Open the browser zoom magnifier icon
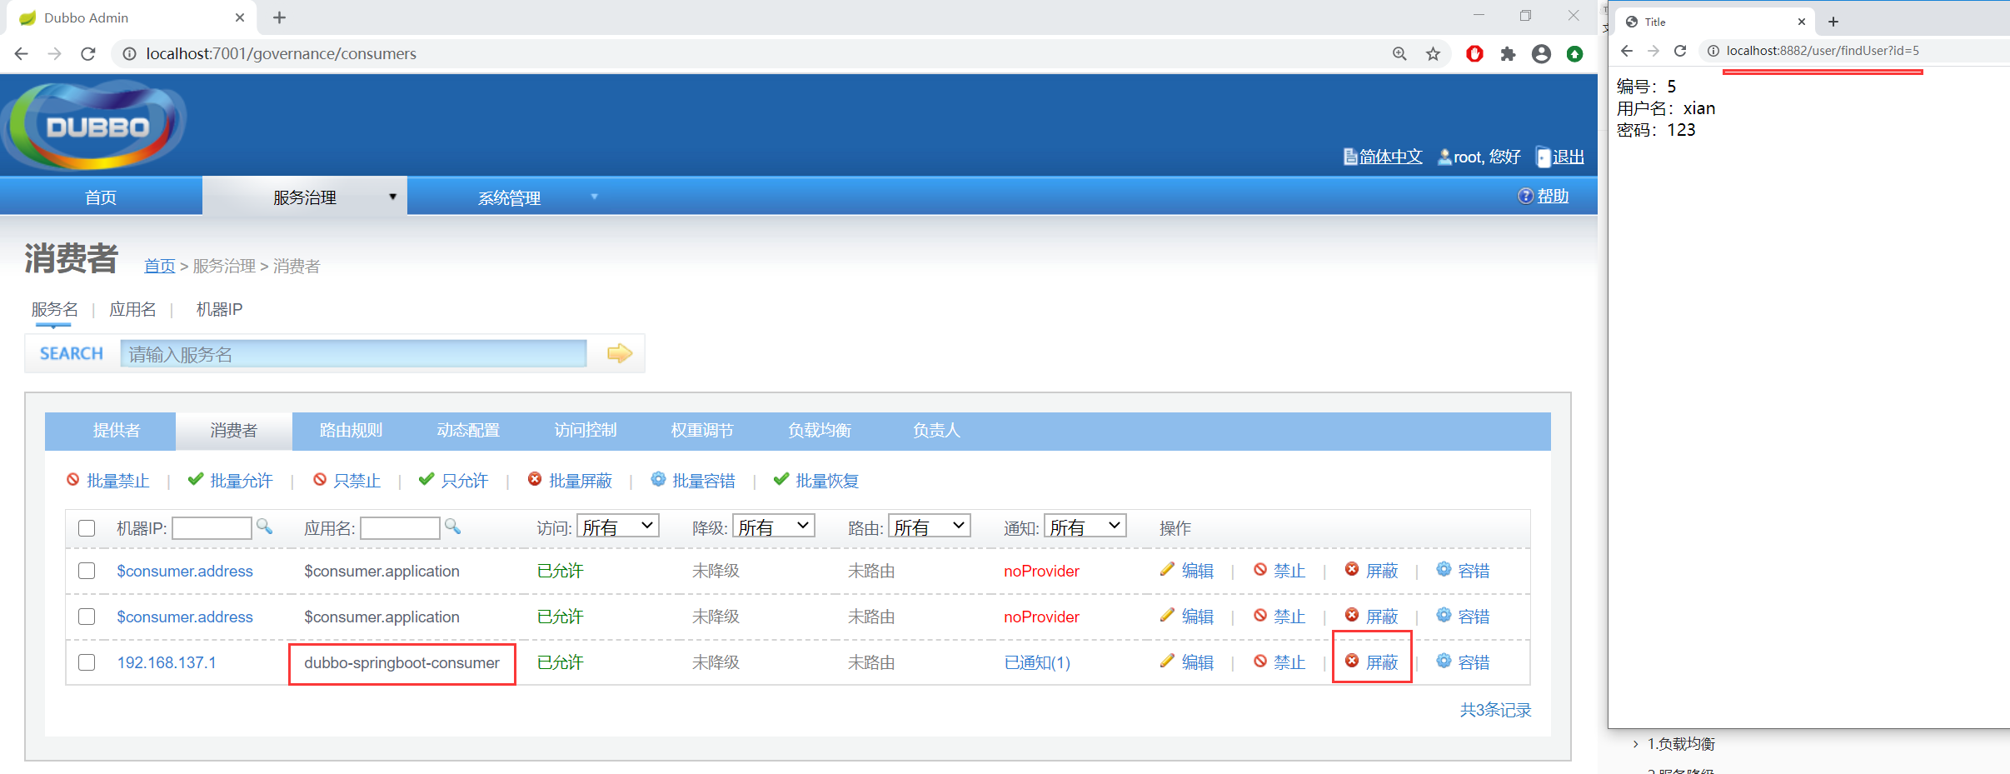 pyautogui.click(x=1399, y=53)
